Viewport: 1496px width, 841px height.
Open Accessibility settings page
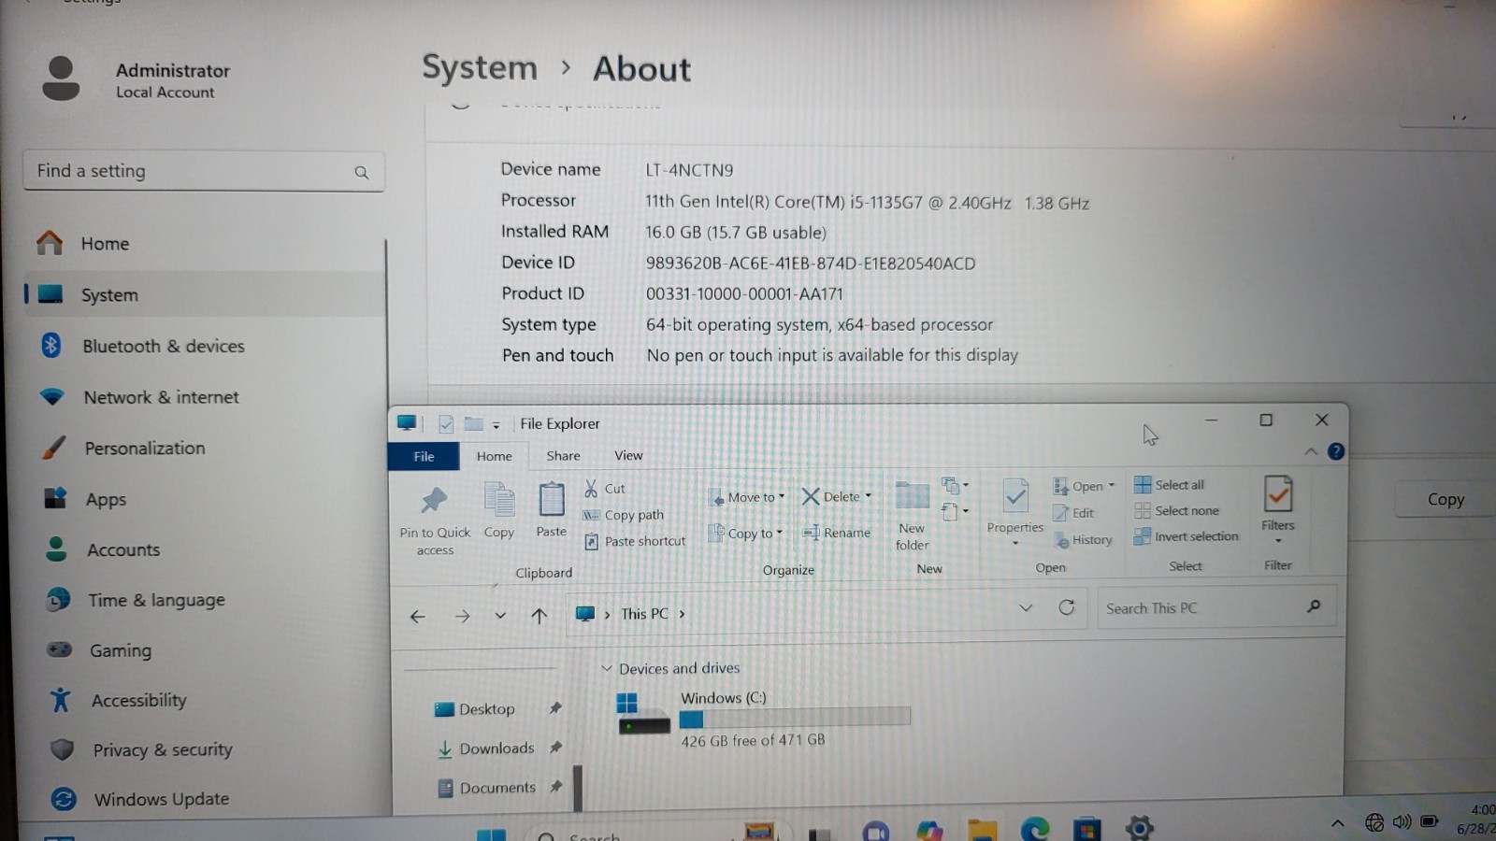pos(204,700)
